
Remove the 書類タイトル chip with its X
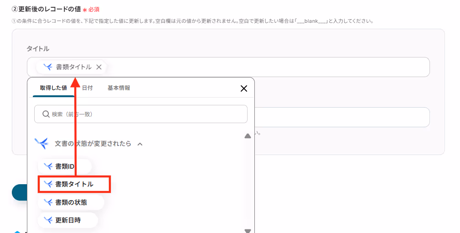[x=99, y=67]
